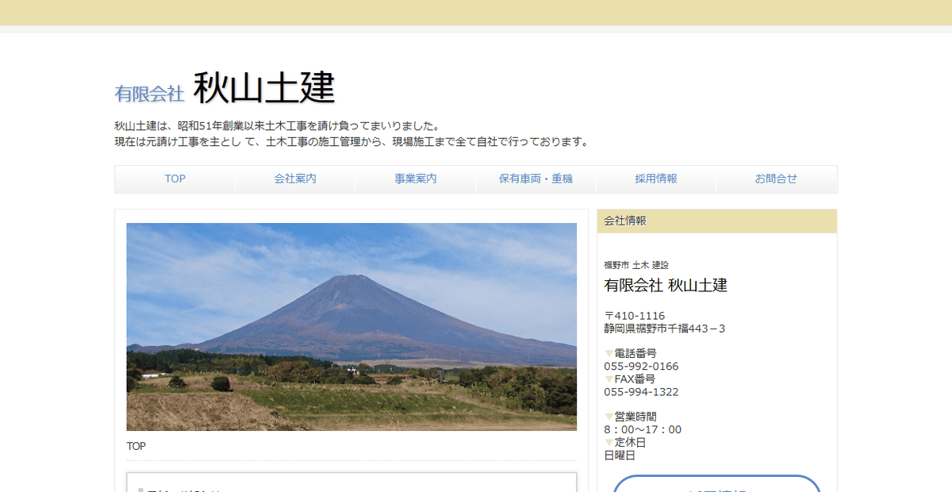
Task: Click the ▼ icon beside 営業時間
Action: click(x=608, y=417)
